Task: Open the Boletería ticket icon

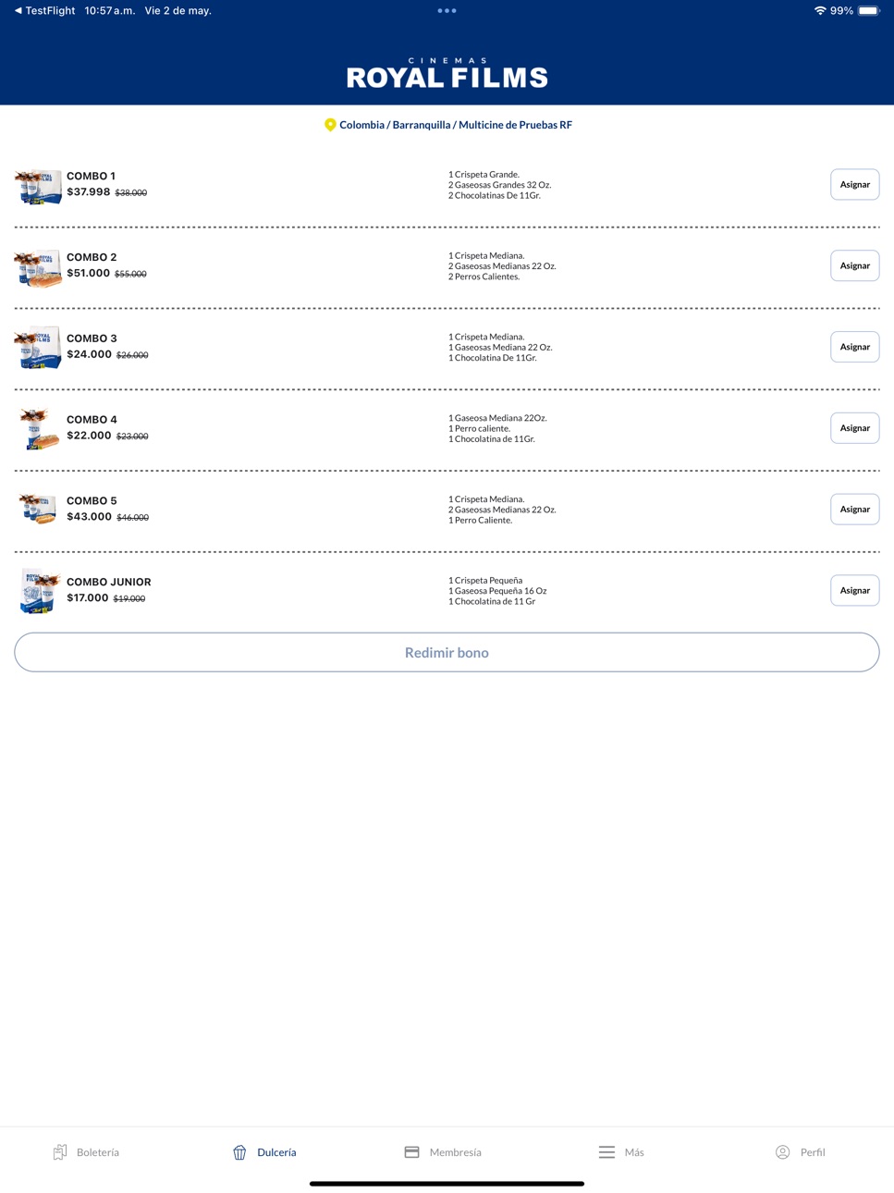Action: (x=60, y=1151)
